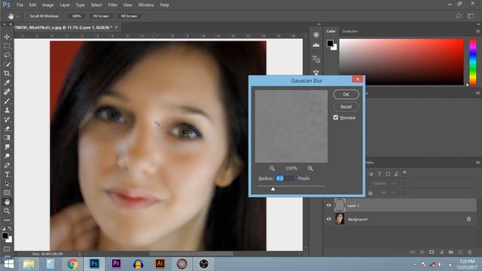Toggle the Preview checkbox in Gaussian Blur
482x271 pixels.
click(x=336, y=117)
